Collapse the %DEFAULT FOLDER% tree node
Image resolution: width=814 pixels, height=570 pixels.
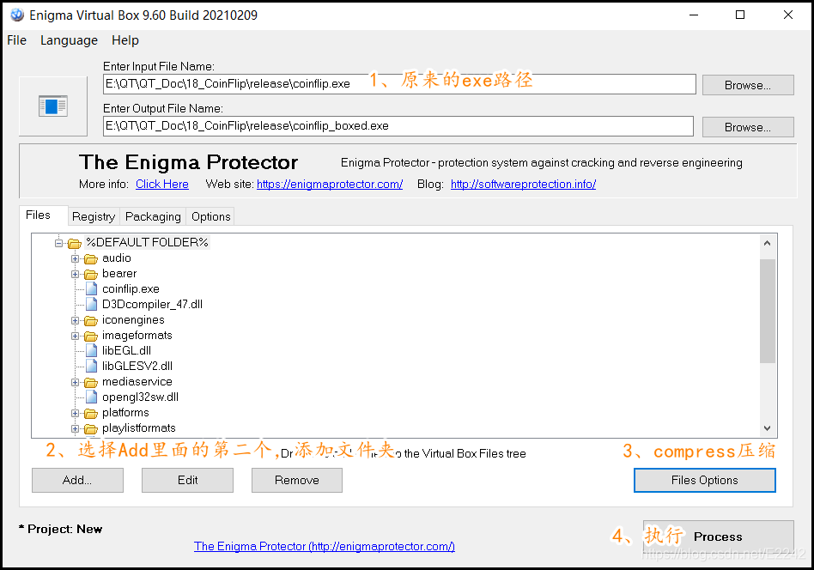58,243
